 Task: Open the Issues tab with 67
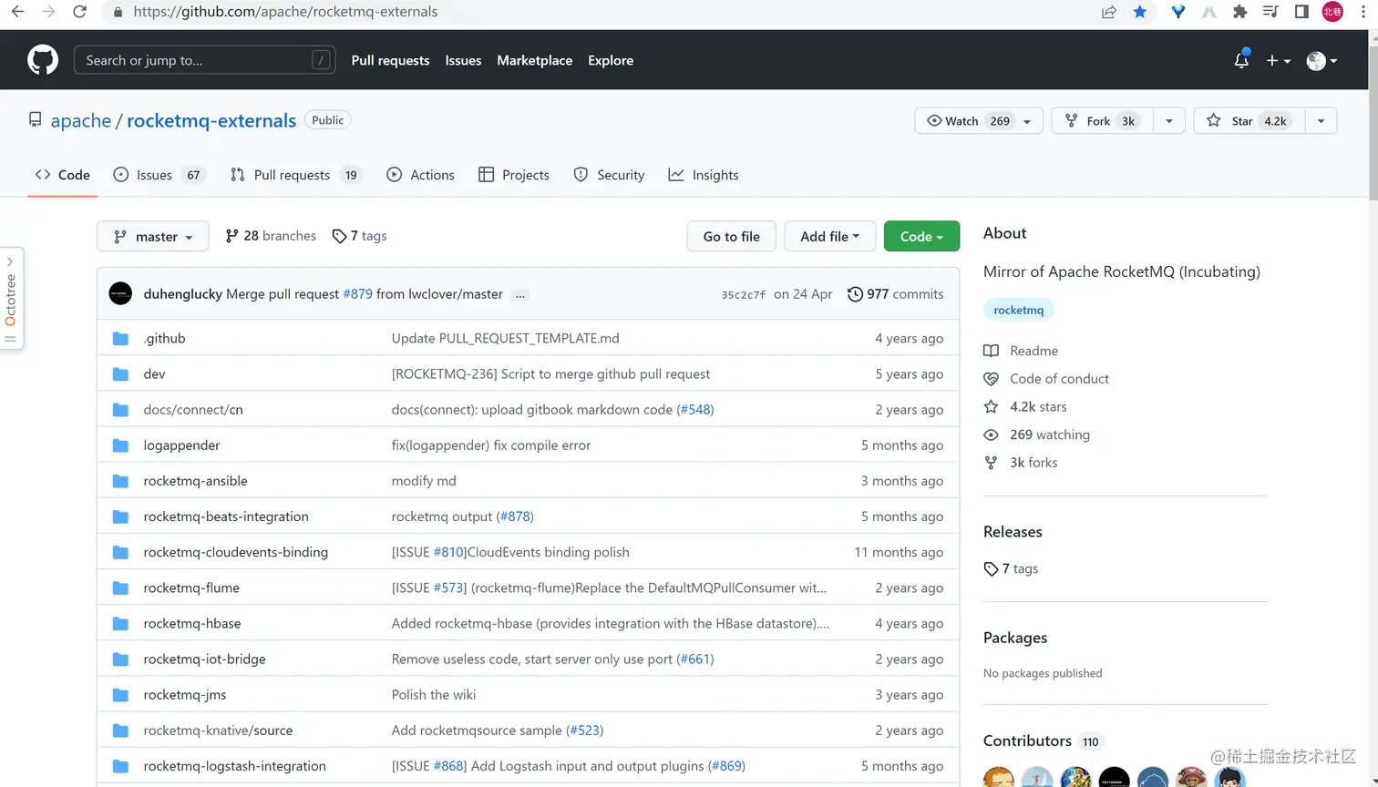click(x=158, y=175)
